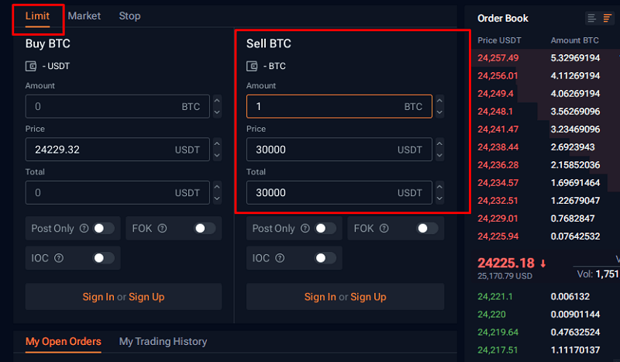Image resolution: width=620 pixels, height=362 pixels.
Task: Increase Sell BTC total using the up arrow
Action: coord(439,186)
